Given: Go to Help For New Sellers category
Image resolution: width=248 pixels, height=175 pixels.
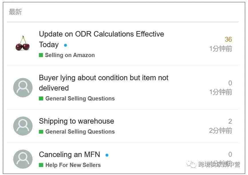Looking at the screenshot, I should 73,165.
